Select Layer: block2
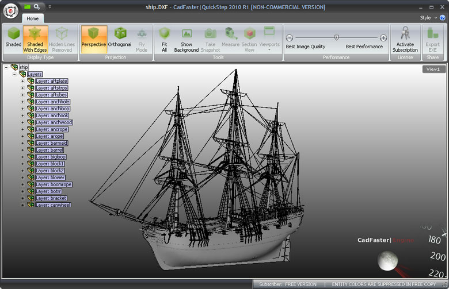Screen dimensions: 449x289 50,171
